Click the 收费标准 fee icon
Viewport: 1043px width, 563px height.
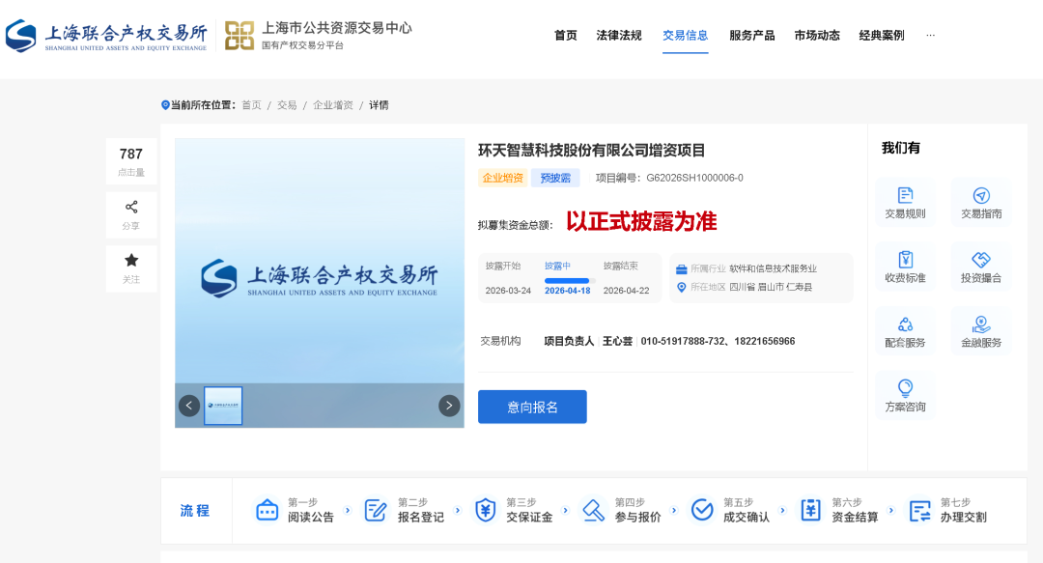(x=905, y=261)
